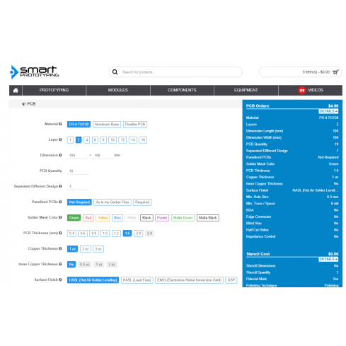Set copper thickness to 2 oz

86,249
